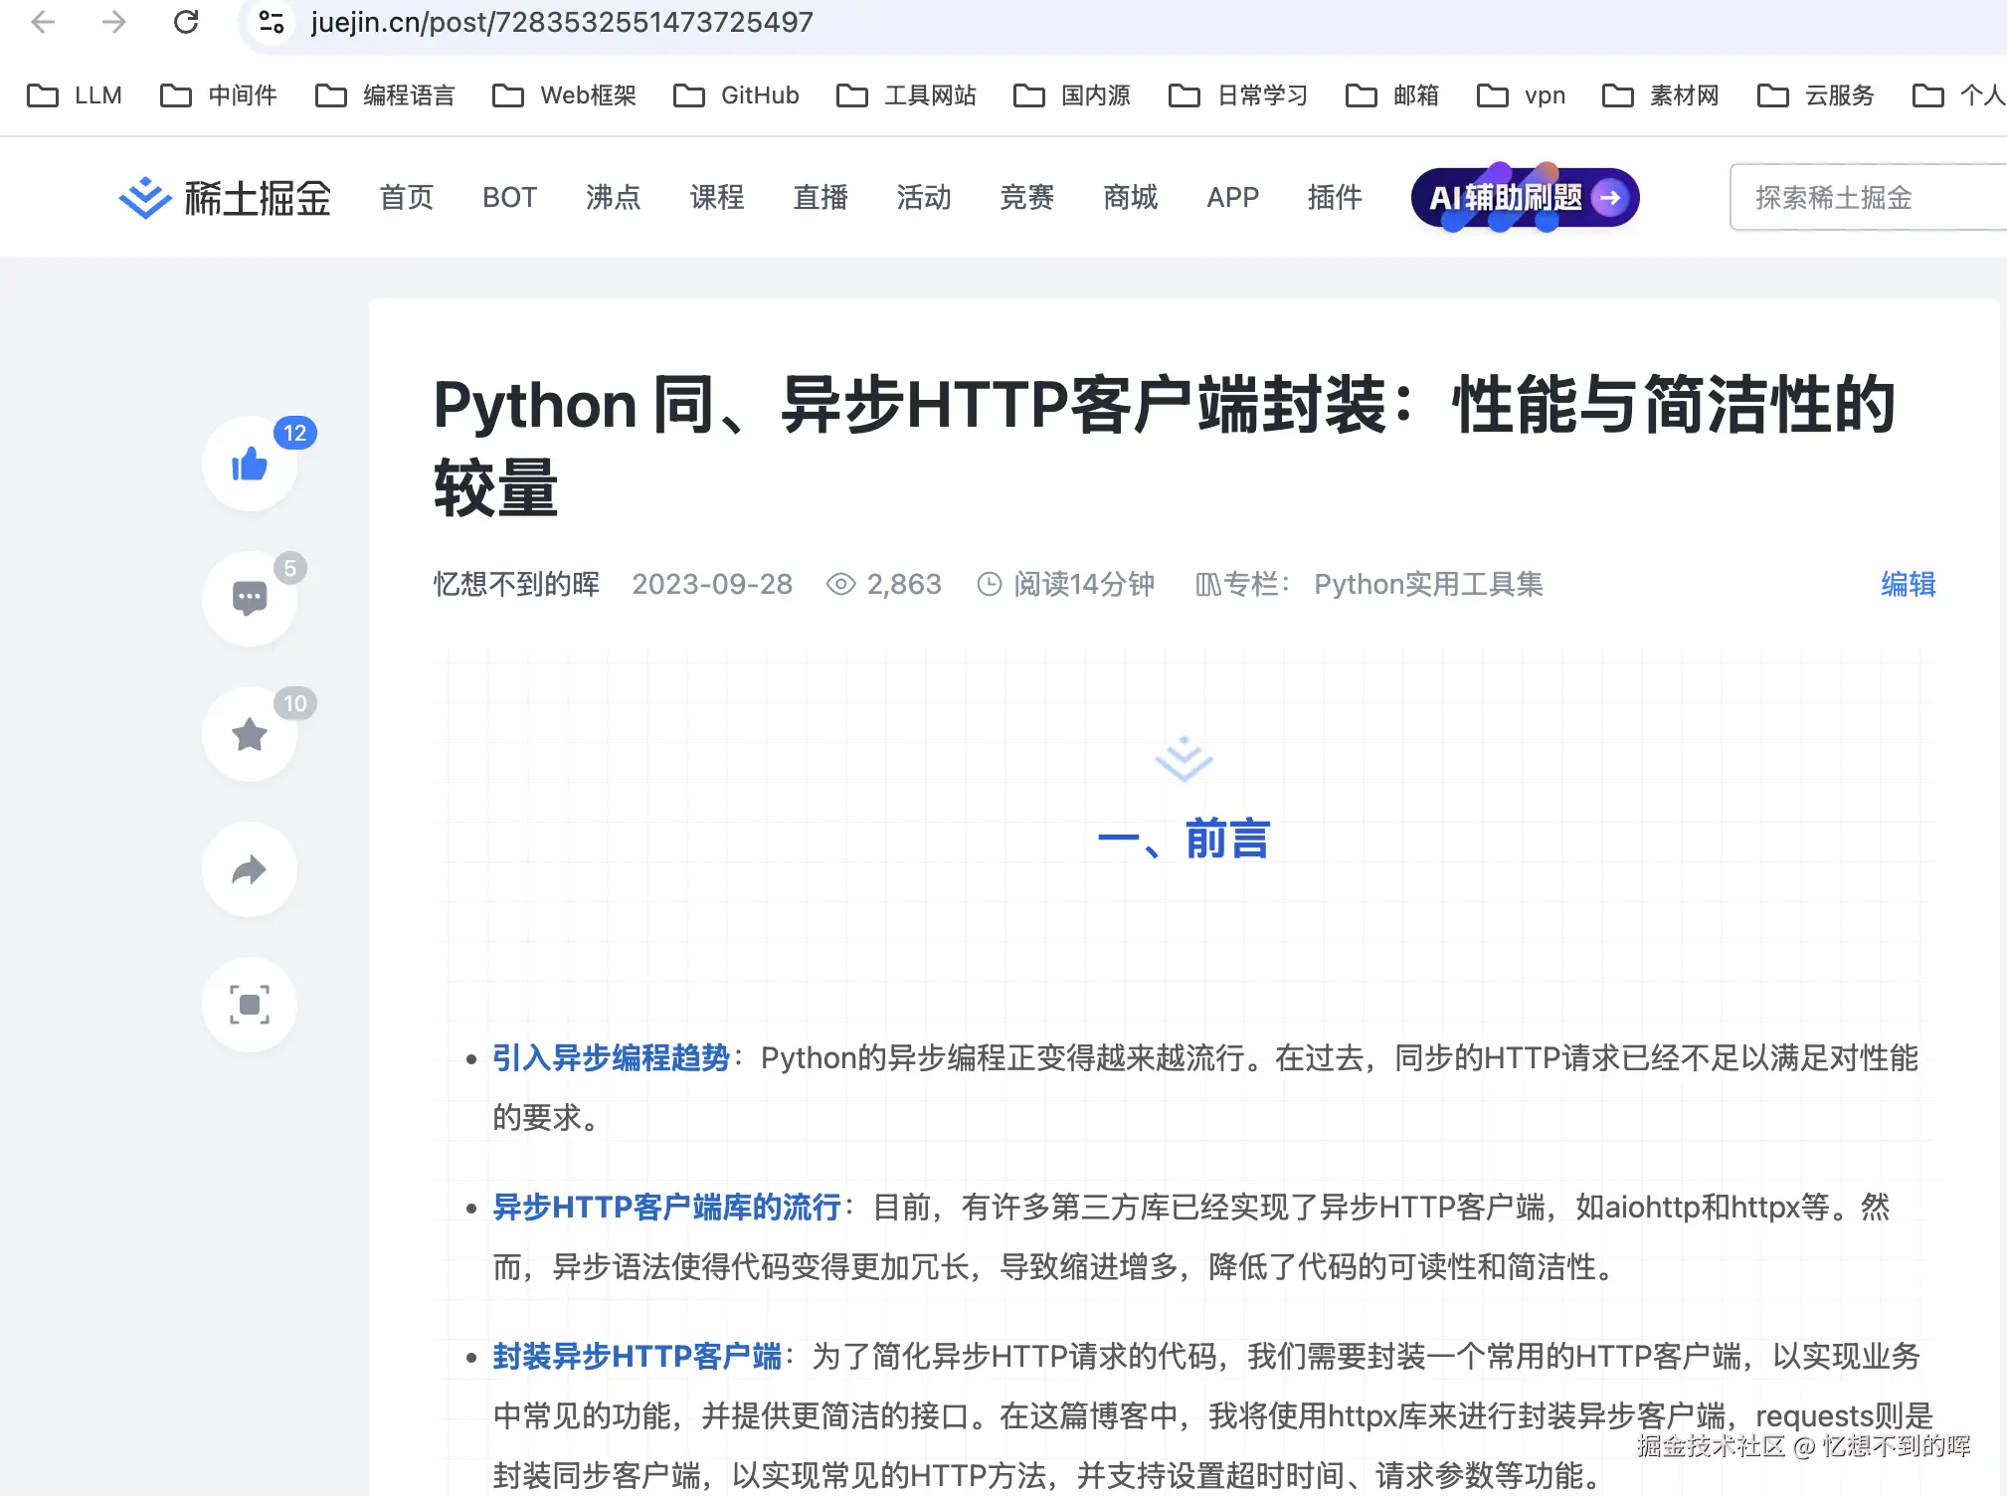Click the view count 2,863
Screen dimensions: 2007x1496
884,584
